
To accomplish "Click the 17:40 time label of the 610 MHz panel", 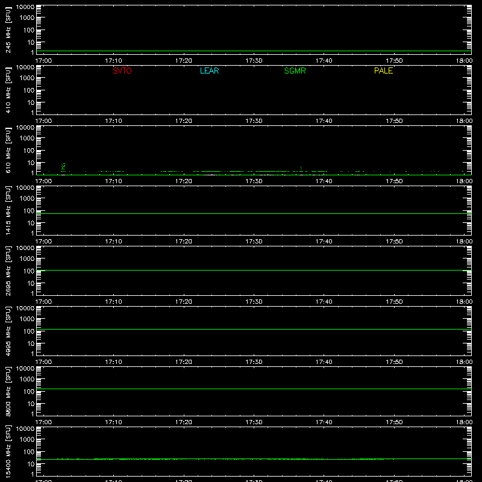I will [x=324, y=181].
